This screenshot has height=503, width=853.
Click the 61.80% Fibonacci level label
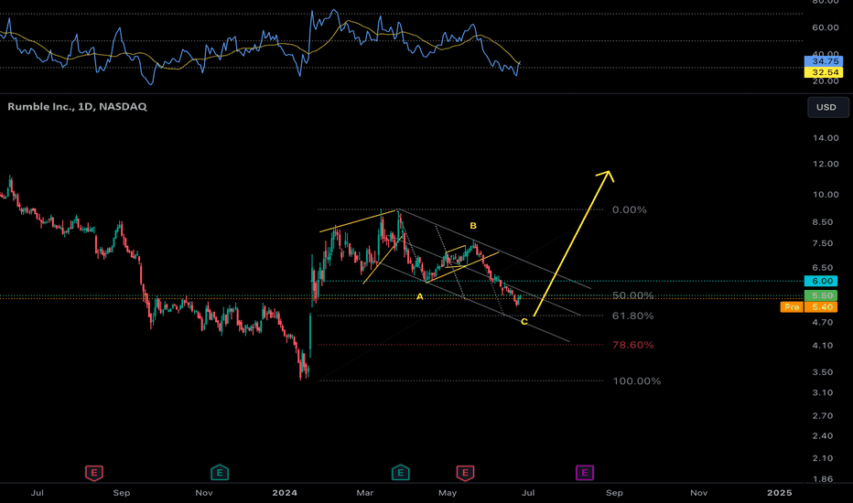(632, 316)
